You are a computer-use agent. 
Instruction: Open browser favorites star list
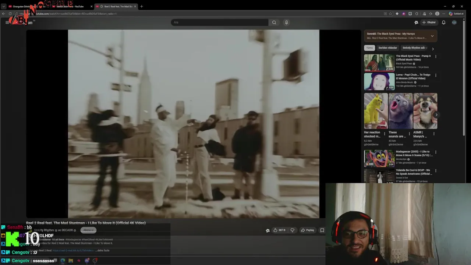coord(431,14)
